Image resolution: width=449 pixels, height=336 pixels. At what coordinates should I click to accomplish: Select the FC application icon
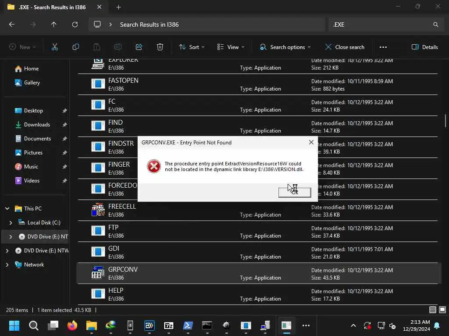coord(98,105)
